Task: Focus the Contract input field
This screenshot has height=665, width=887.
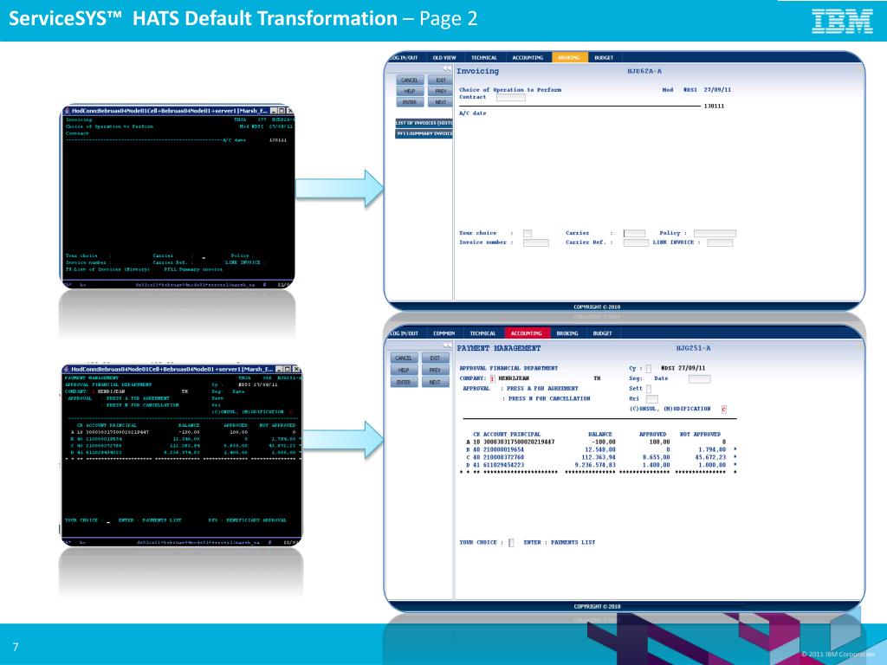Action: [x=511, y=97]
